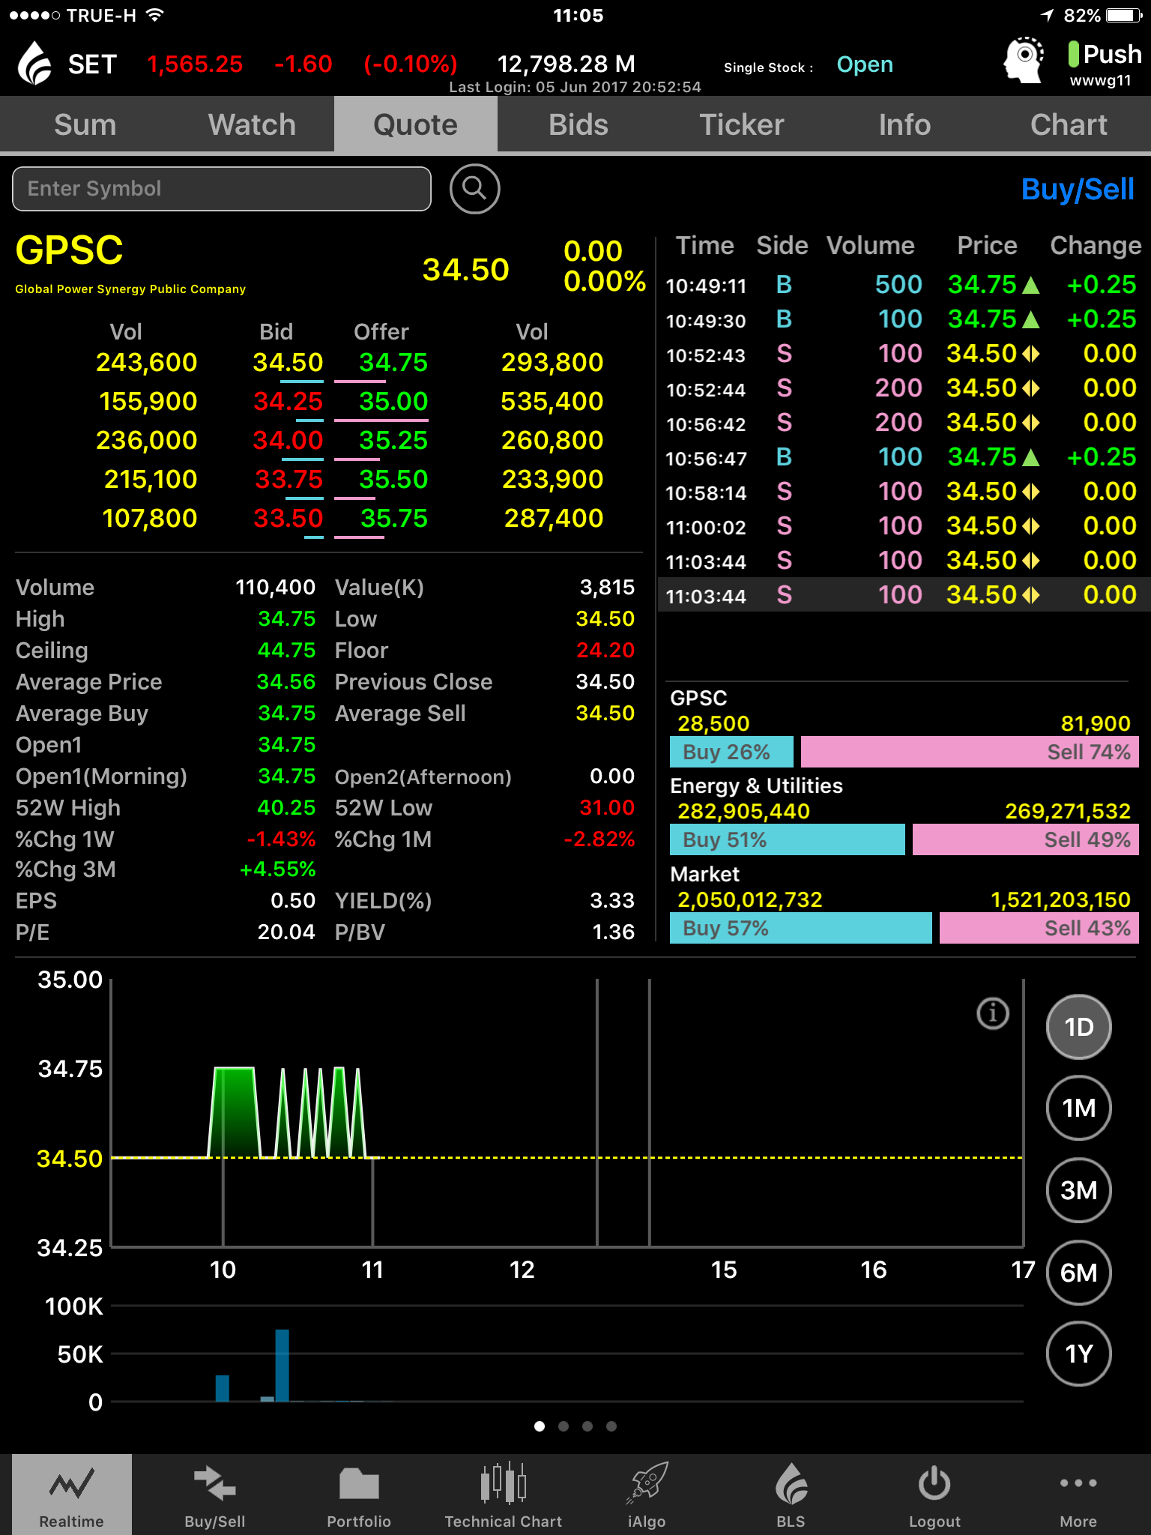Tap the GPSC symbol title

tap(70, 250)
